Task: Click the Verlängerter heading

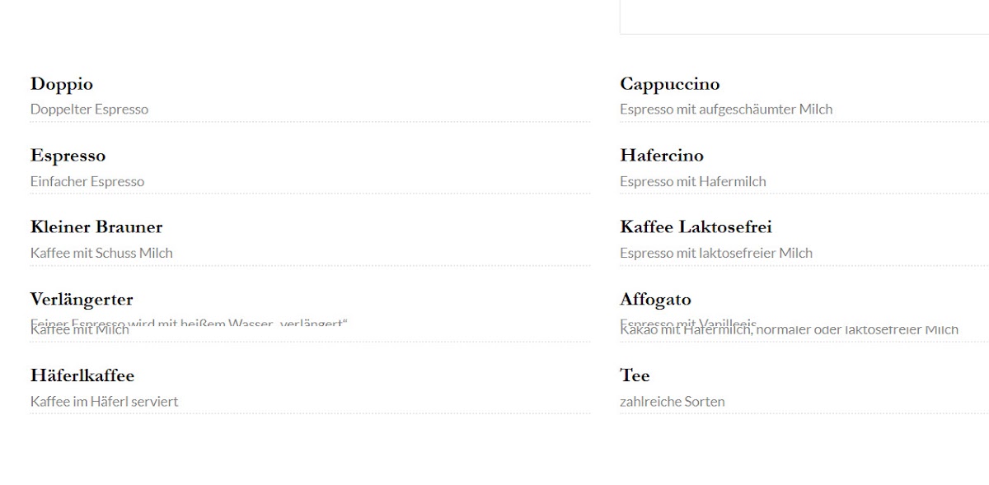Action: (x=82, y=300)
